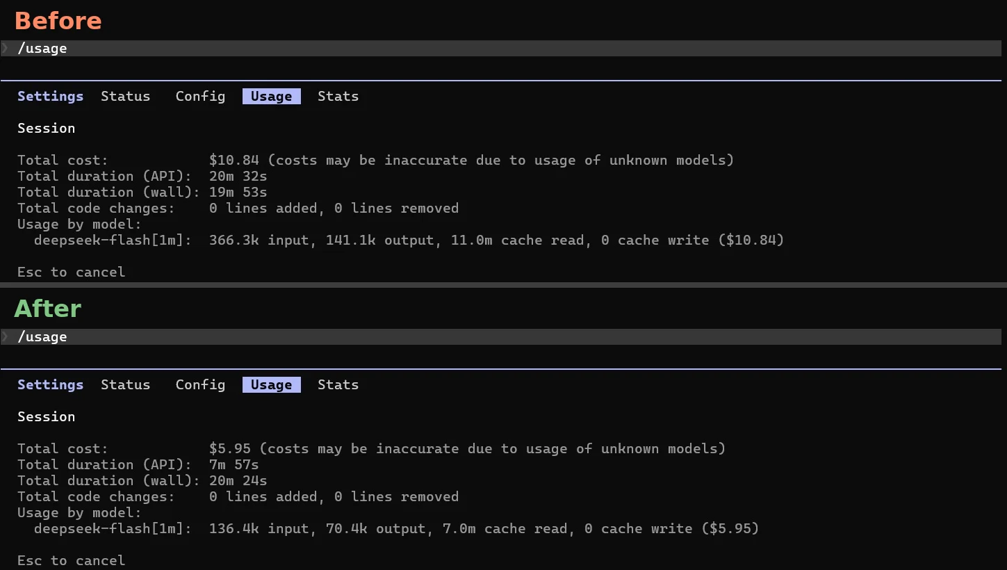
Task: Select the wall duration value 19m 53s
Action: 238,193
